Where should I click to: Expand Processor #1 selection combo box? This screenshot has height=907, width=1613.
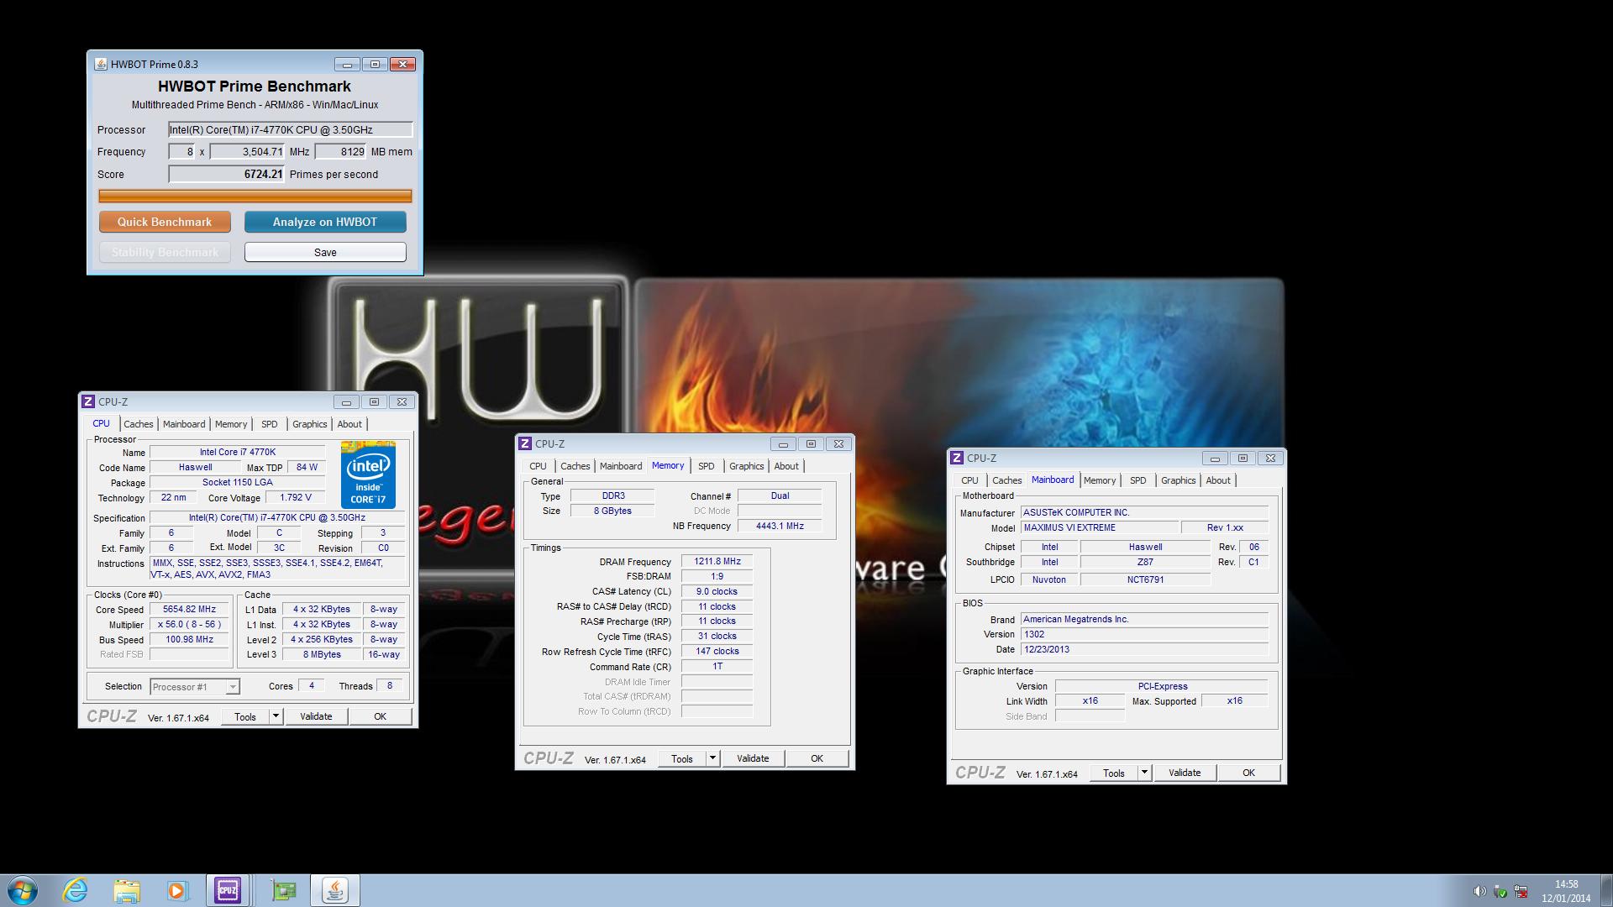coord(195,686)
